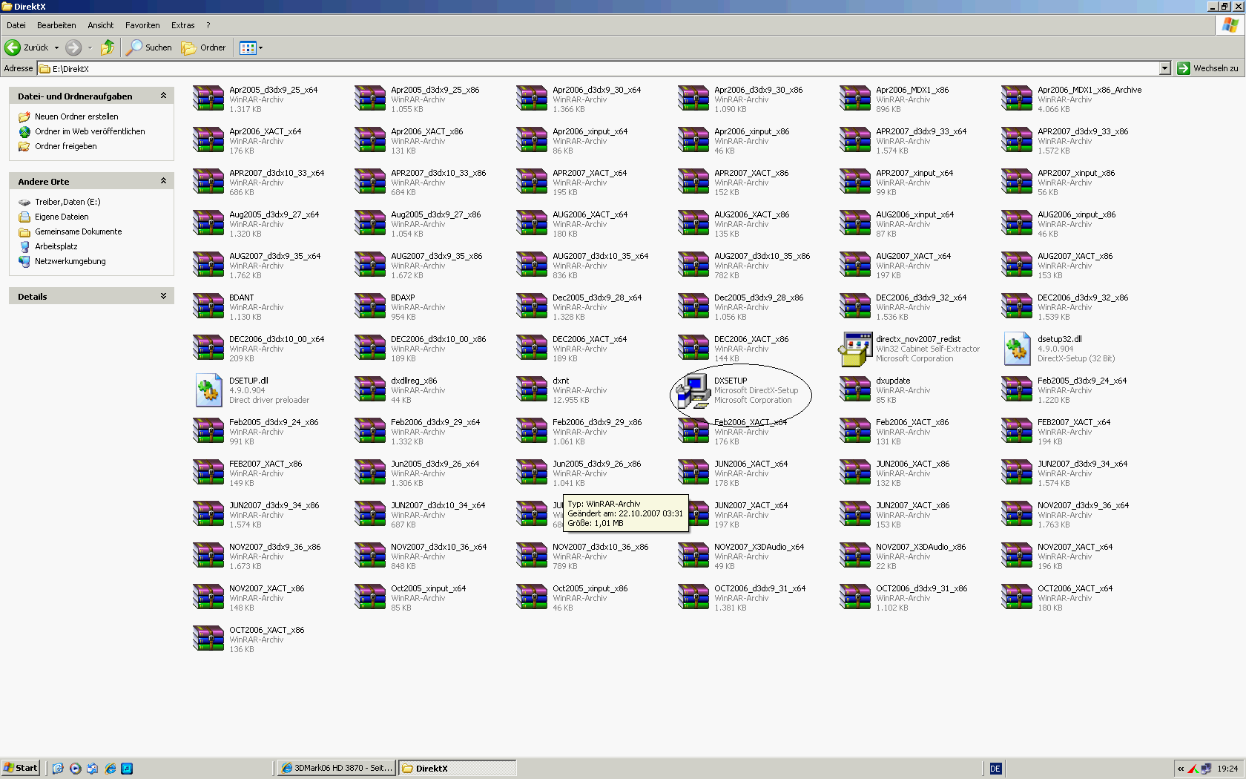Switch to 3DMark06 HD 3870 taskbar window
Viewport: 1246px width, 779px height.
point(336,768)
